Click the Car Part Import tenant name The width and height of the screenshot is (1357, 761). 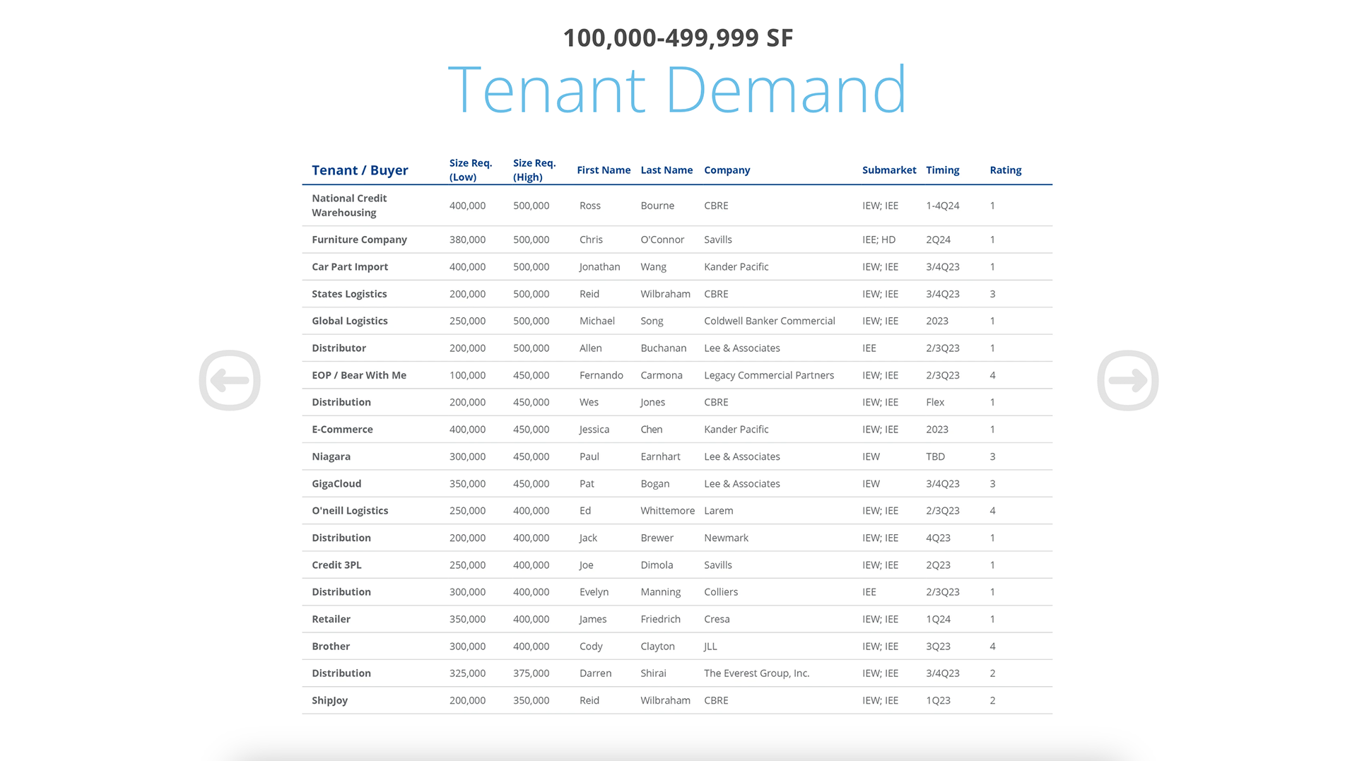350,267
